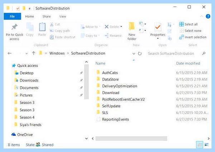Expand the Properties dropdown arrow
215x152 pixels.
pyautogui.click(x=158, y=39)
